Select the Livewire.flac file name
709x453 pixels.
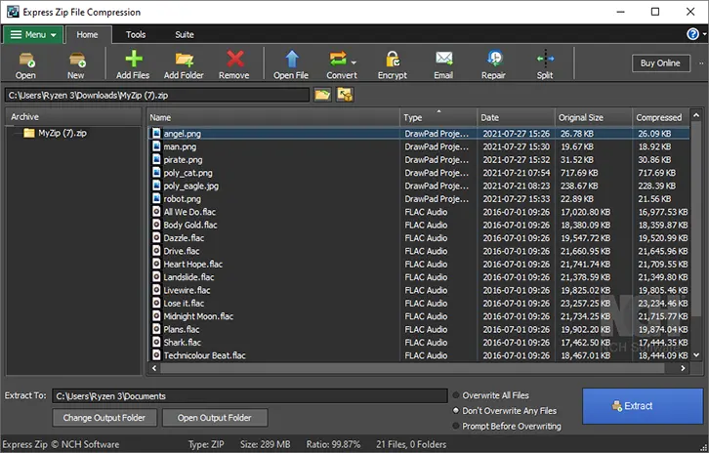pos(187,290)
